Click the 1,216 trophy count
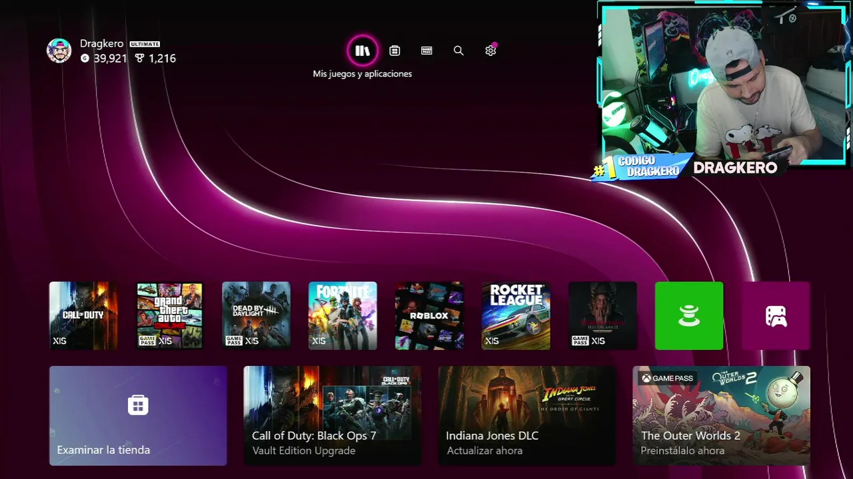This screenshot has height=479, width=853. (162, 59)
